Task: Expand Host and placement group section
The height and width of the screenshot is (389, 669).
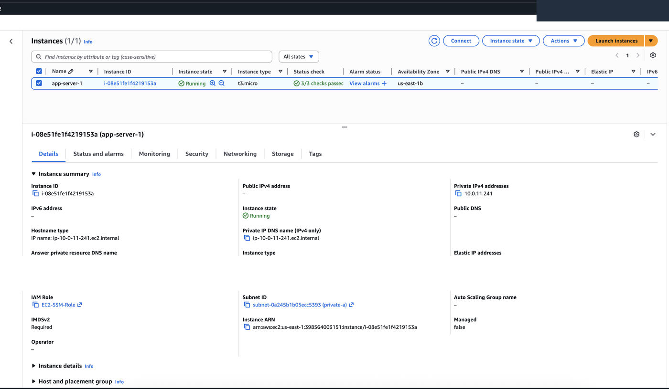Action: click(33, 381)
